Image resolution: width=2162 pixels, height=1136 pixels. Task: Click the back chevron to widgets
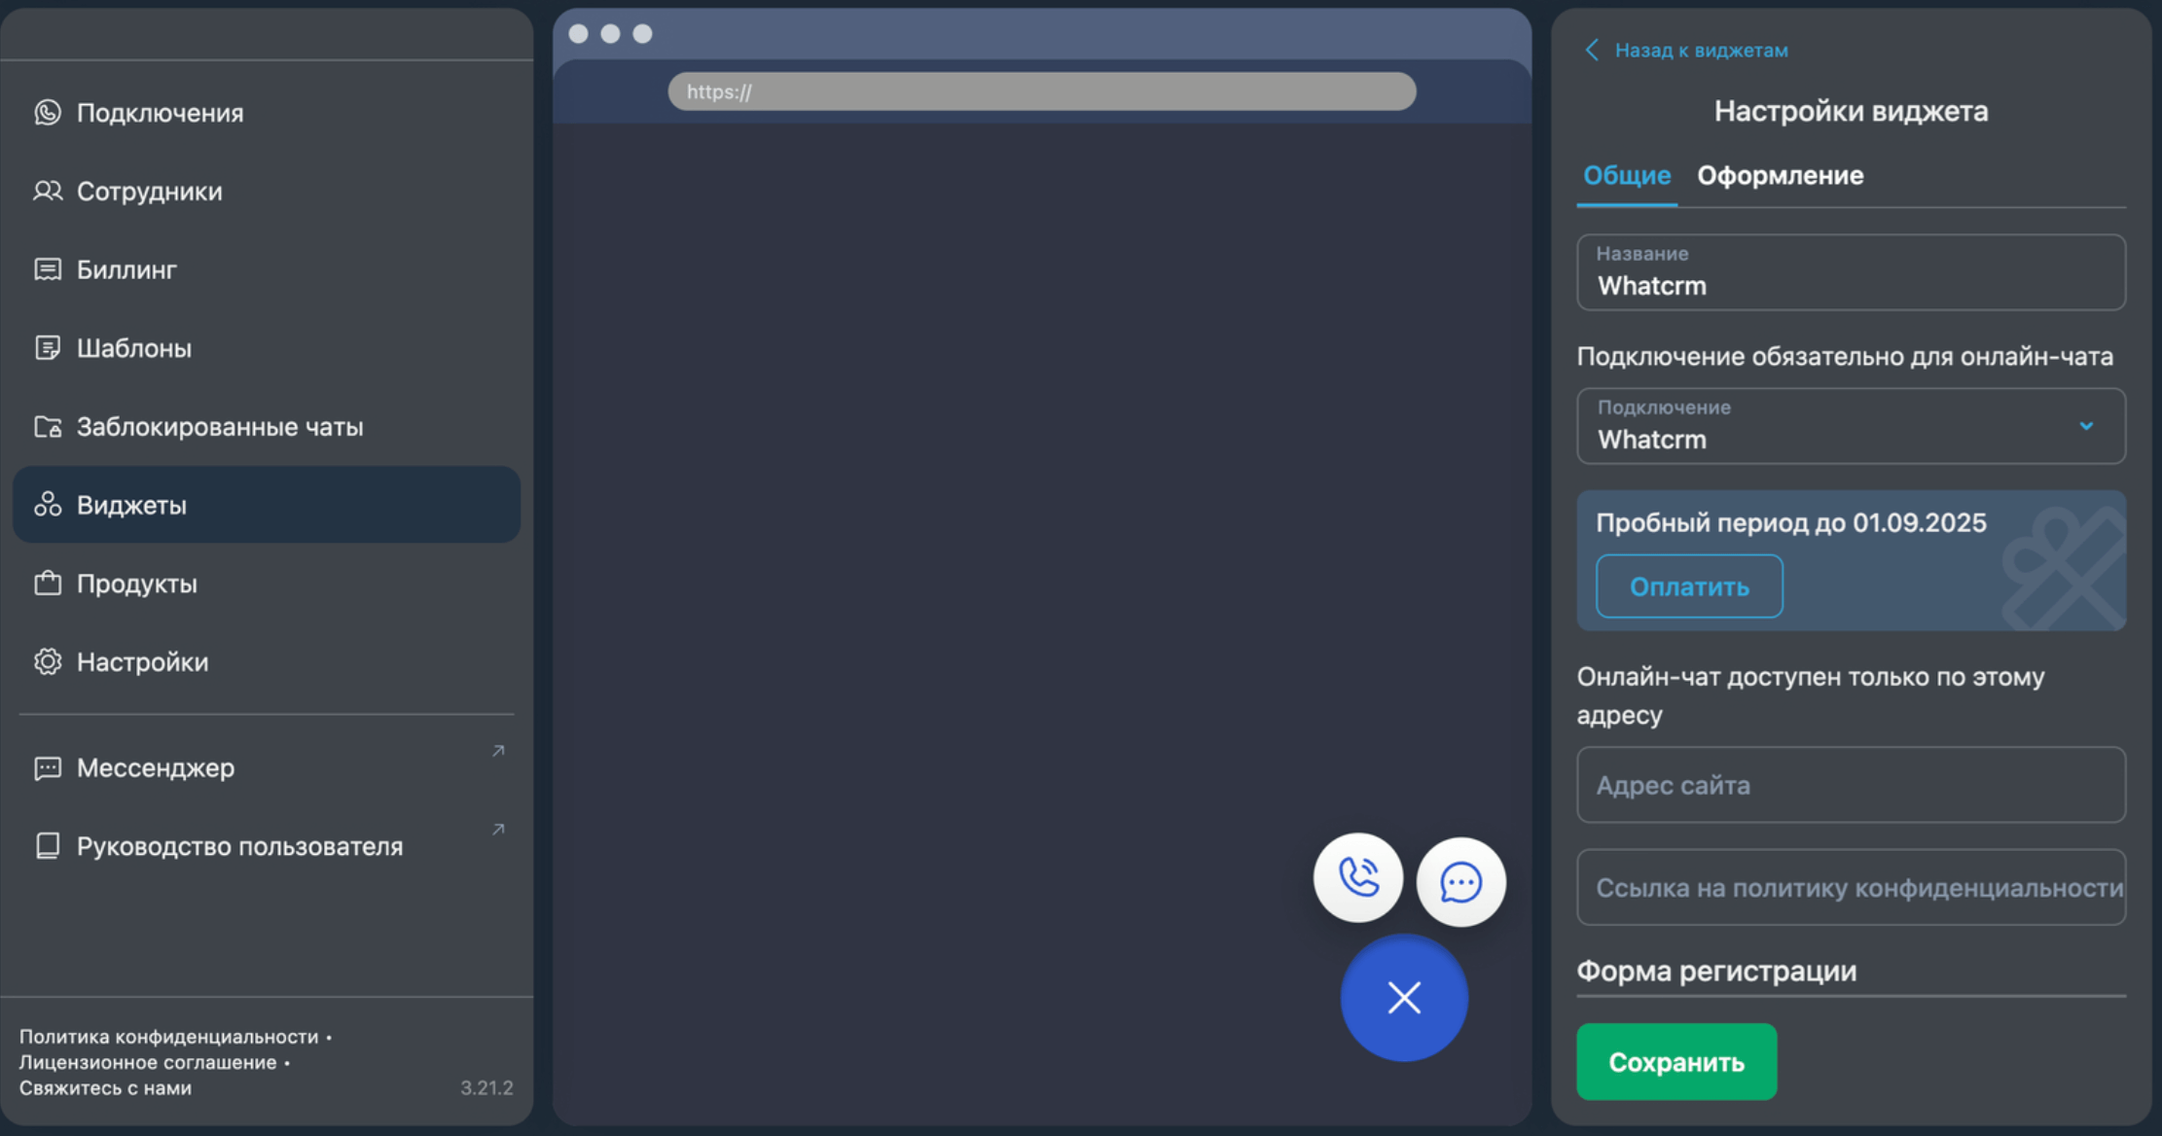point(1592,51)
